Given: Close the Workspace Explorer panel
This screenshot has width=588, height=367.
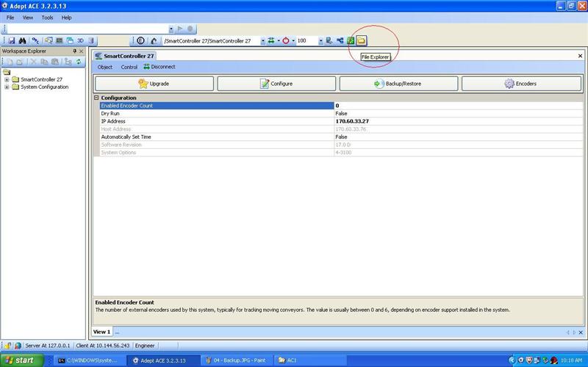Looking at the screenshot, I should point(82,51).
